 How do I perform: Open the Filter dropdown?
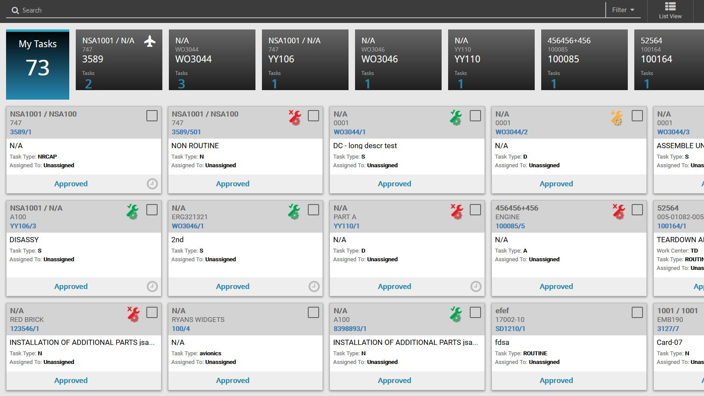click(x=623, y=10)
